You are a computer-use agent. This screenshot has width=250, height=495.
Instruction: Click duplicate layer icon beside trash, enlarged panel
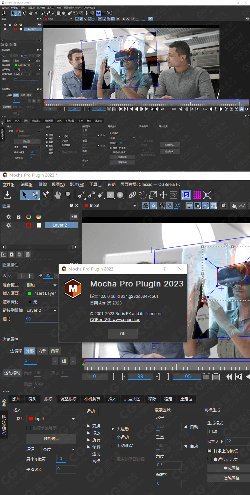(x=20, y=254)
